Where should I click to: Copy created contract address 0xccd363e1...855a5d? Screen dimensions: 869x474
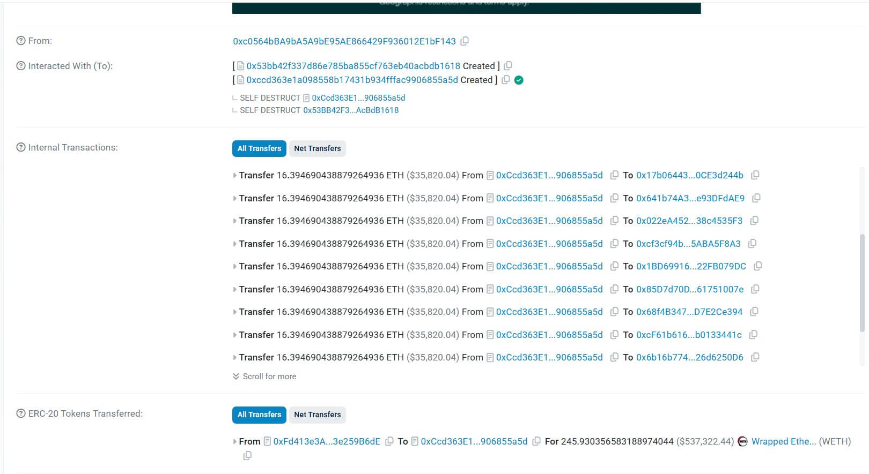coord(505,80)
